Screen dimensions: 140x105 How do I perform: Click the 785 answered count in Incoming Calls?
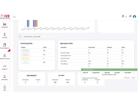point(44,51)
